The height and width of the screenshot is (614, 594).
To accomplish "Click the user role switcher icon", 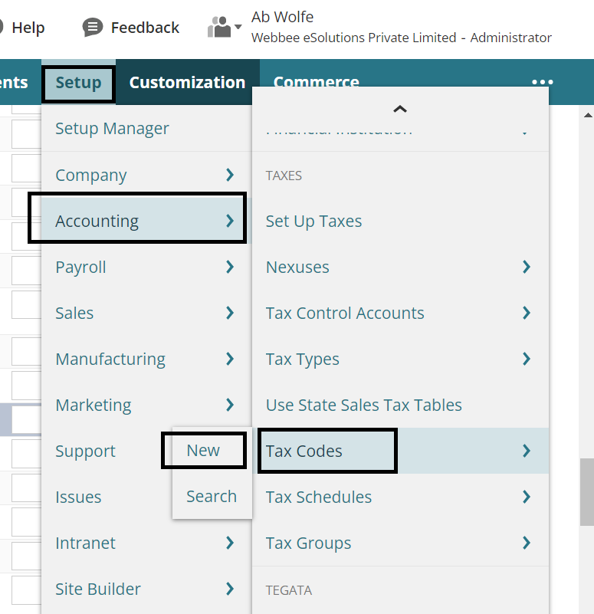I will (223, 28).
